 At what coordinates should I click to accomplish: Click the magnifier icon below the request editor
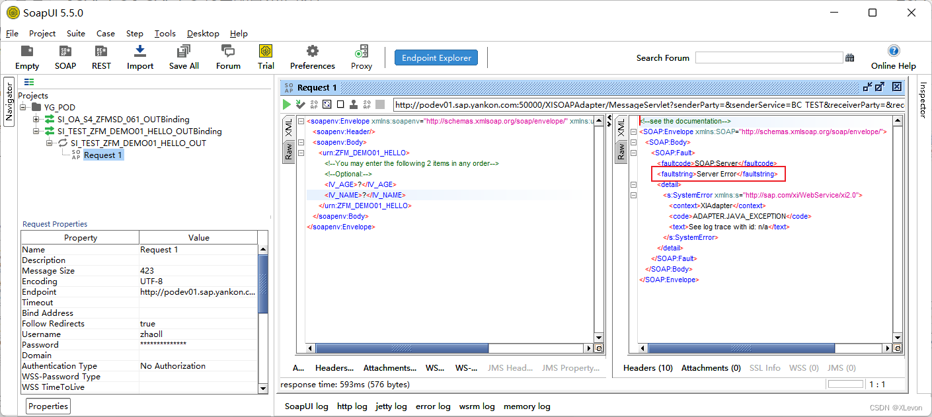pyautogui.click(x=599, y=348)
